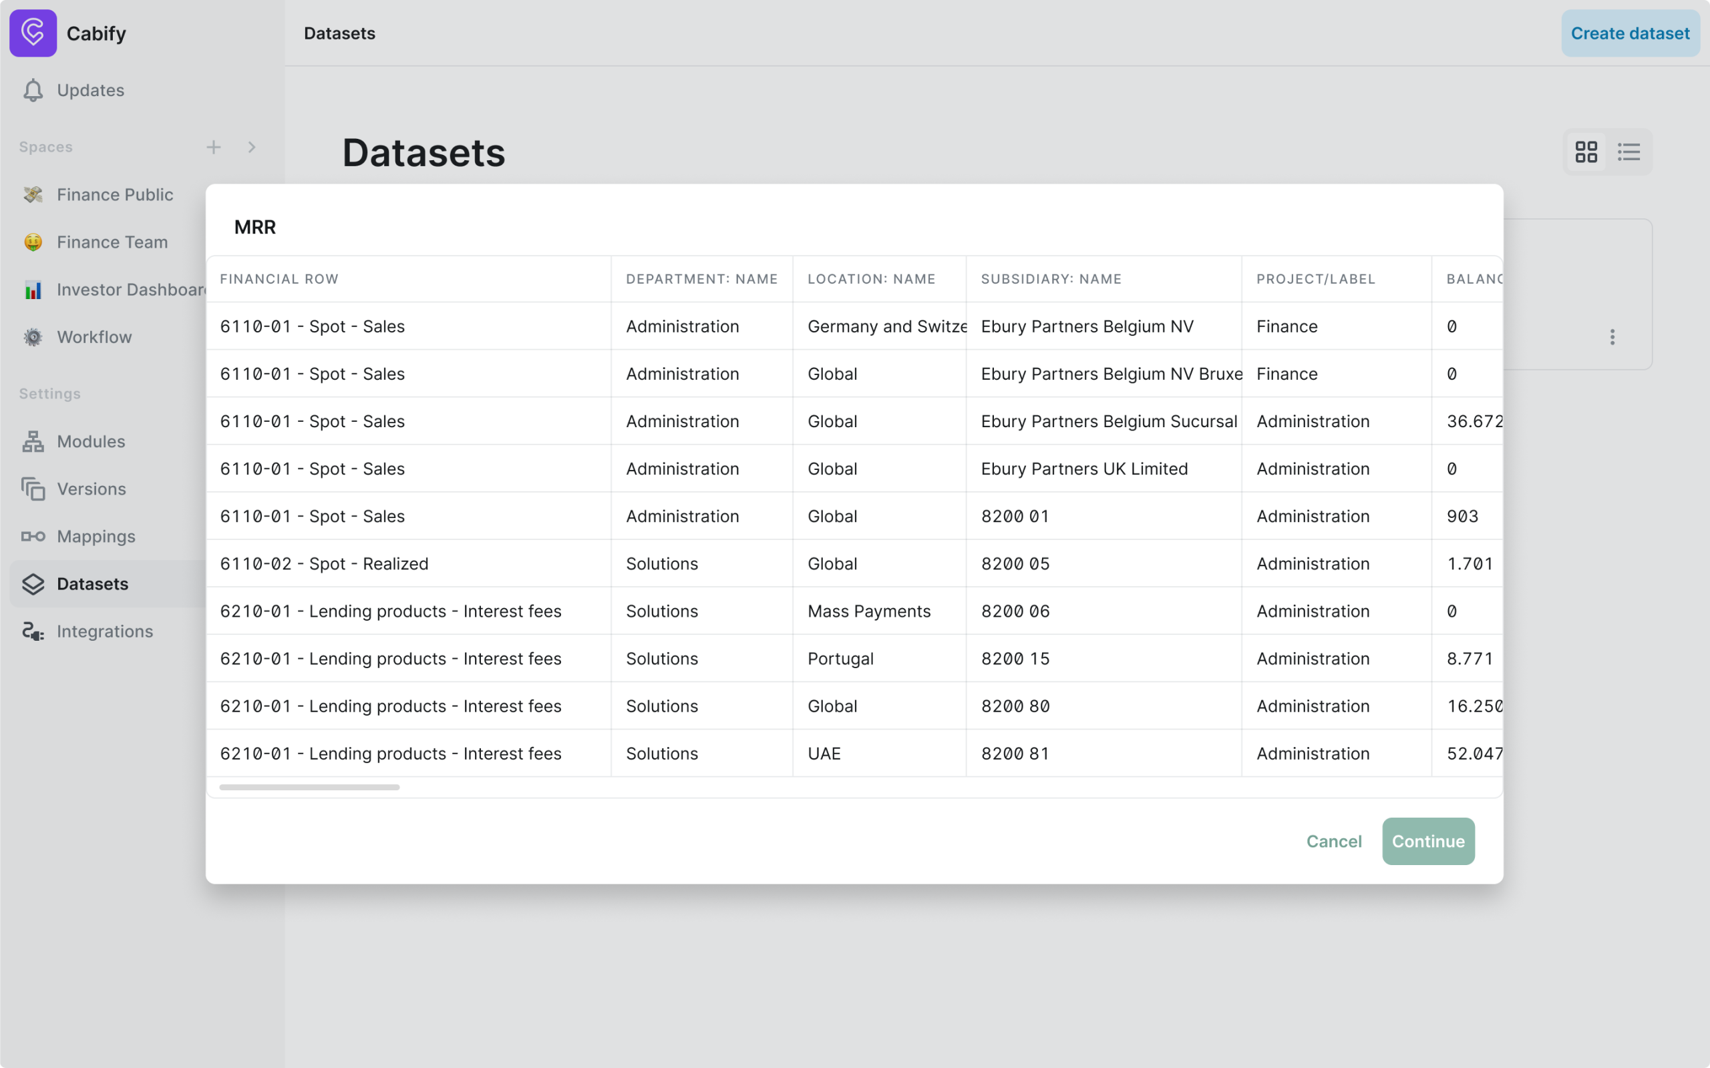
Task: Click DEPARTMENT: NAME column header
Action: [701, 279]
